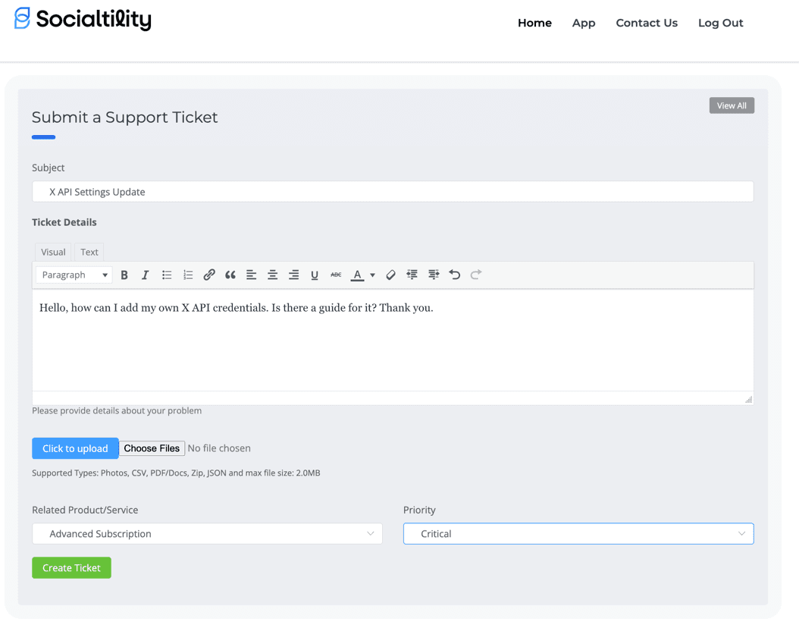Apply strikethrough formatting
799x625 pixels.
(x=336, y=275)
